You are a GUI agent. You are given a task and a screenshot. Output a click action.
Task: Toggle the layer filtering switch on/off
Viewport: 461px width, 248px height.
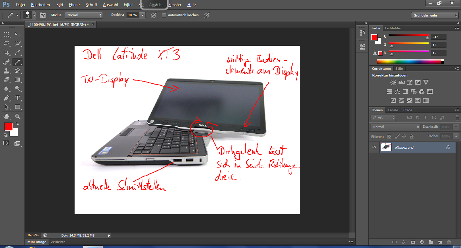457,117
